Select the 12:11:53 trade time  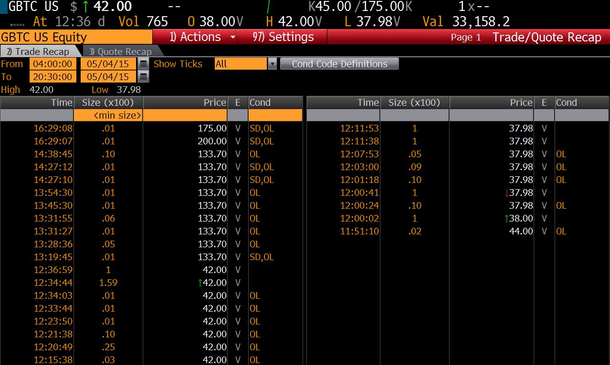(x=359, y=128)
